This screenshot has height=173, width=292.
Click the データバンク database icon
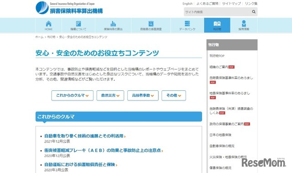(187, 24)
